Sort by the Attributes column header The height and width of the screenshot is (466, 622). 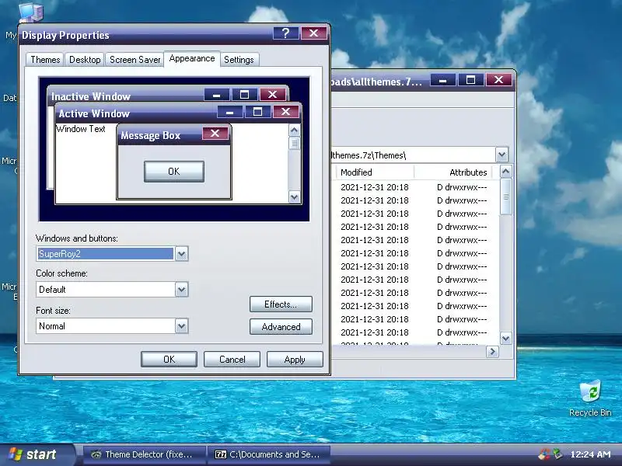coord(453,172)
